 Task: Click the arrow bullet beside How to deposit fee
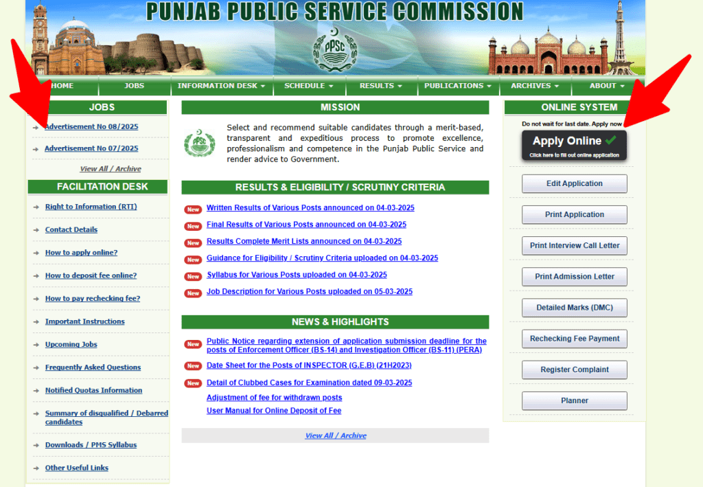36,276
